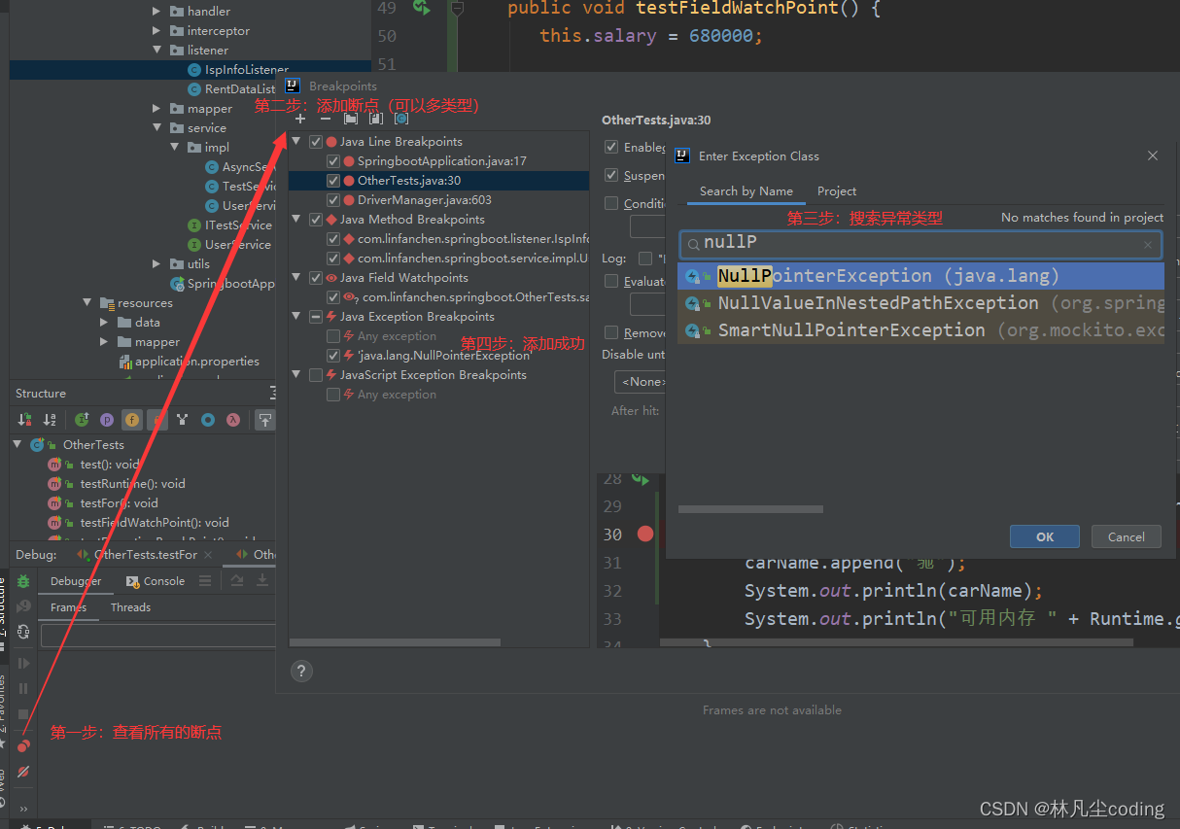Click the breakpoint dot at editor line 30

pyautogui.click(x=644, y=534)
